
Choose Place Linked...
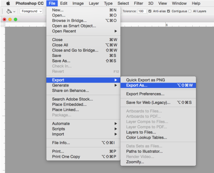pos(83,110)
